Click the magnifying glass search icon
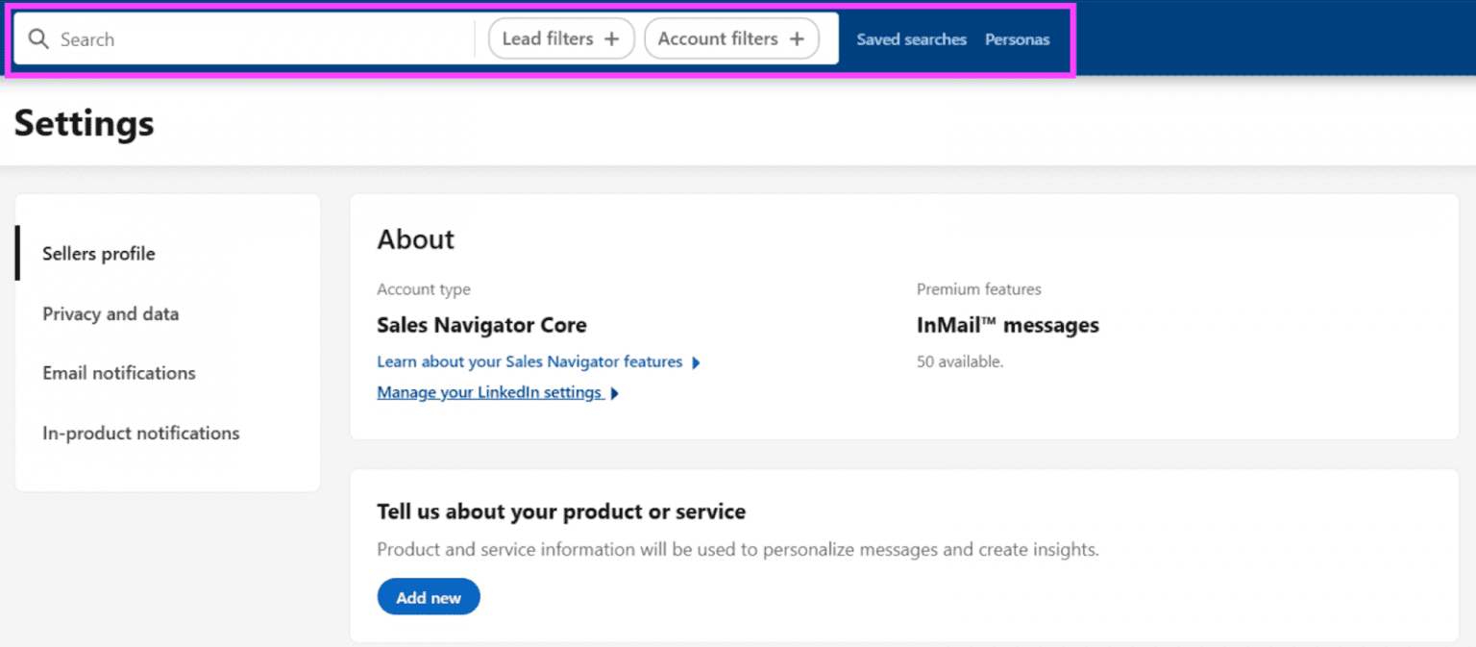 pos(37,39)
